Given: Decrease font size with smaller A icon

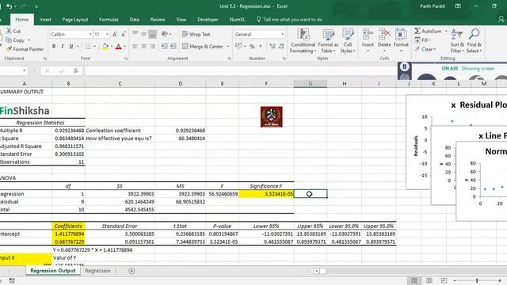Looking at the screenshot, I should tap(124, 34).
